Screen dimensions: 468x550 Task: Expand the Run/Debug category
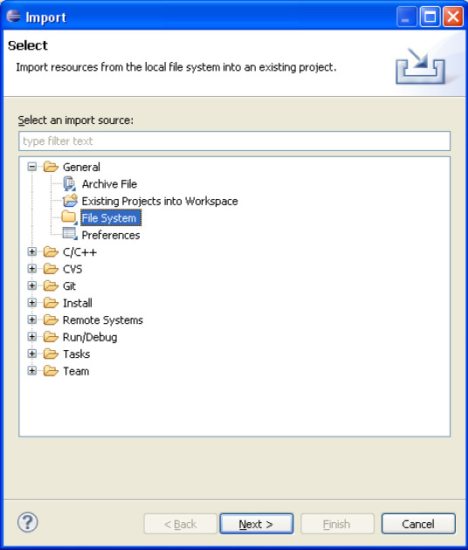point(32,337)
